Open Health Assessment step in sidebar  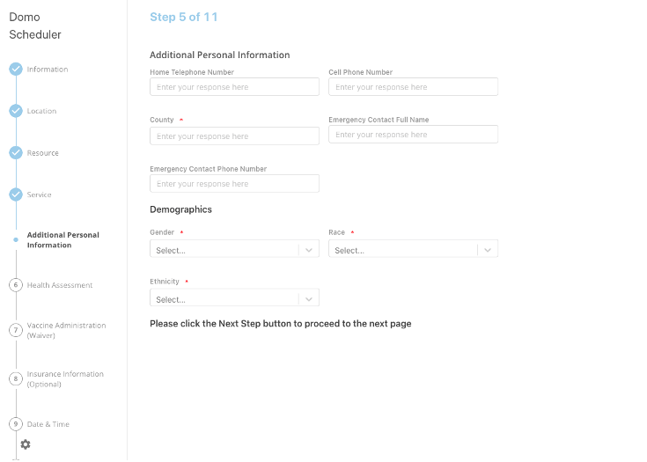[60, 285]
